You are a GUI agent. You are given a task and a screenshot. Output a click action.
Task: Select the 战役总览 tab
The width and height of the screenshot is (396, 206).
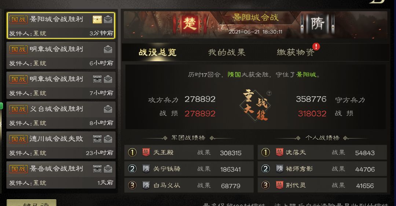158,52
